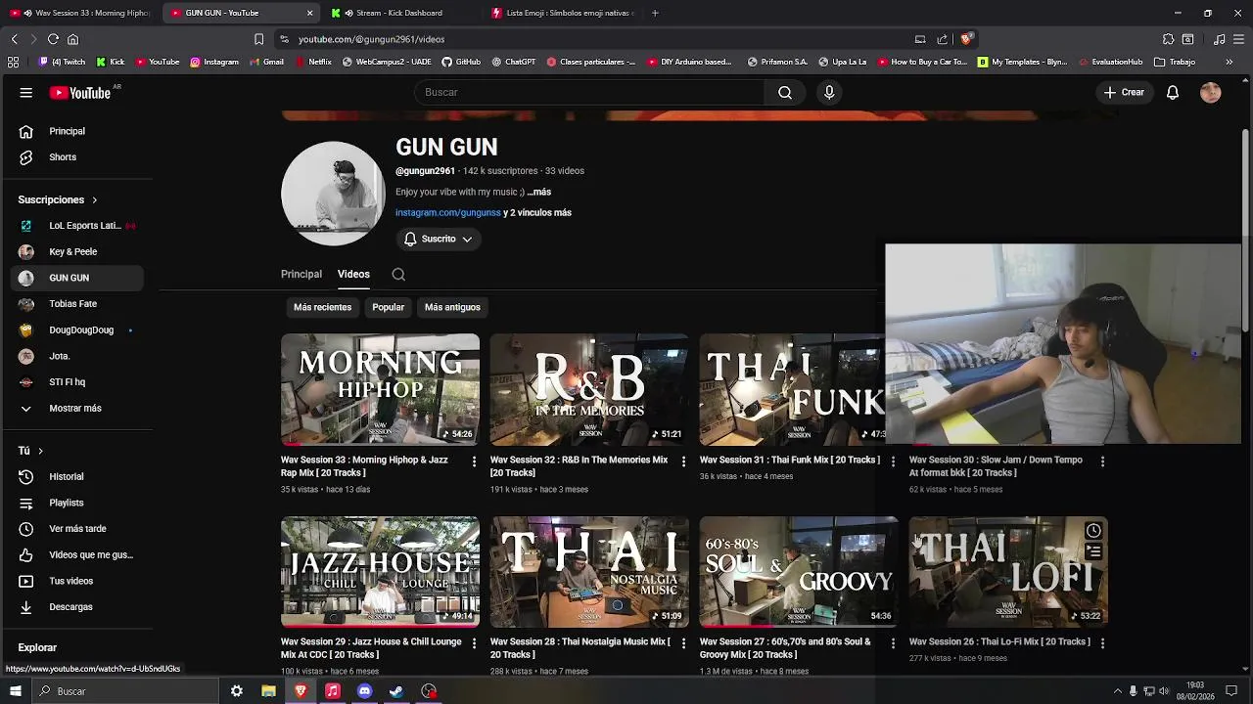Open options menu for Wav Session 32
Image resolution: width=1253 pixels, height=704 pixels.
683,462
